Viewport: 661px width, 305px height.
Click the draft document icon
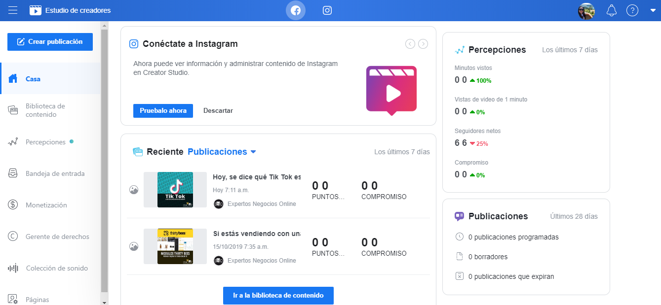(459, 256)
